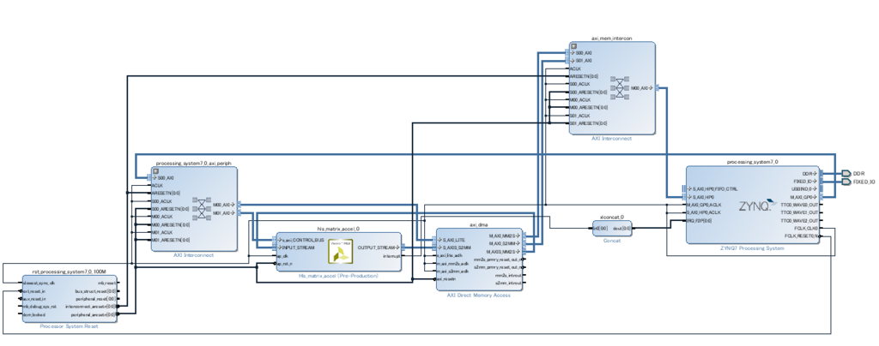The image size is (879, 346).
Task: Expand the axi_mem_intercon block hierarchy
Action: 574,46
